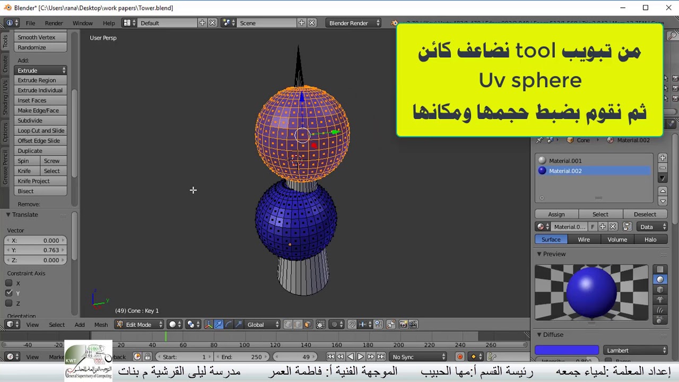Select monkey preview type icon

click(x=660, y=300)
